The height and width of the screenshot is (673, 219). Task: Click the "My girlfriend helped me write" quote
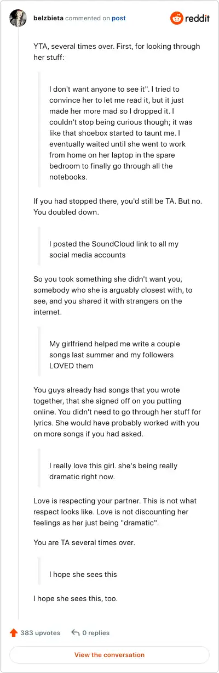[x=116, y=355]
